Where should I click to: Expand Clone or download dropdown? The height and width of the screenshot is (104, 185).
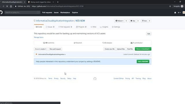coord(143,49)
